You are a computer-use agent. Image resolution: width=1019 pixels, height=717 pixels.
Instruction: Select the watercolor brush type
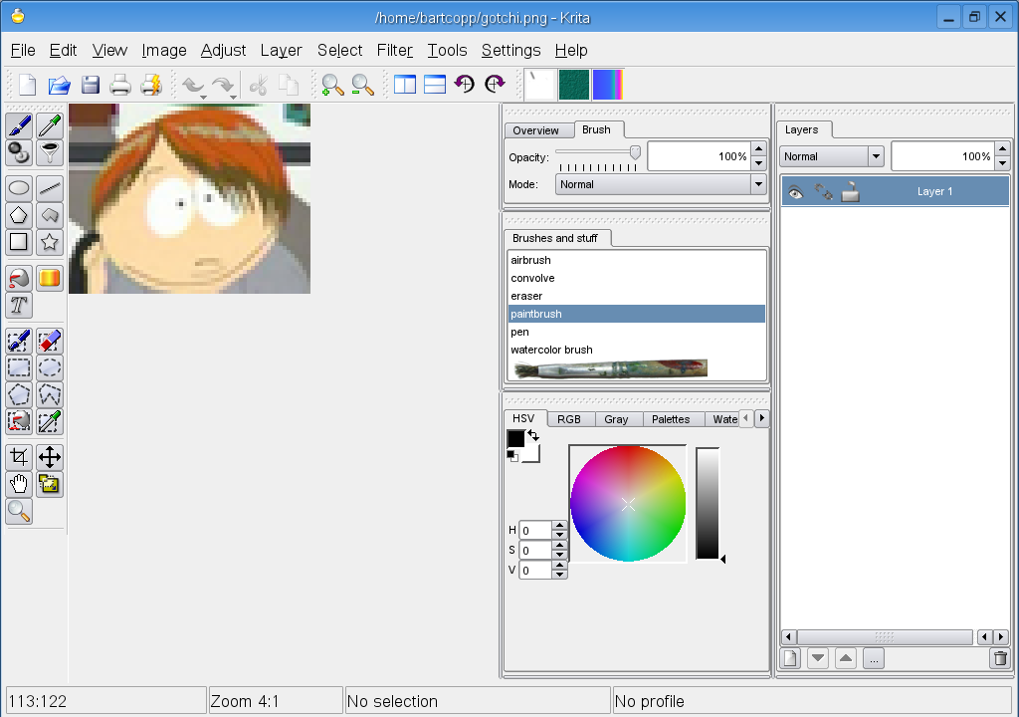636,351
